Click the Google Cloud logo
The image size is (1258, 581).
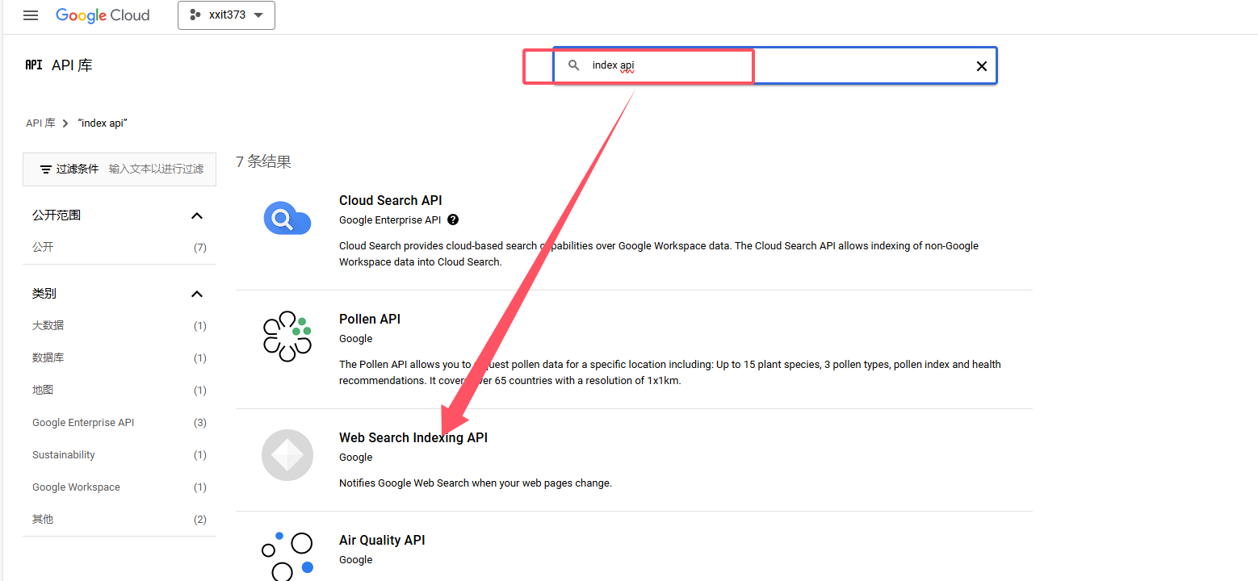[103, 15]
